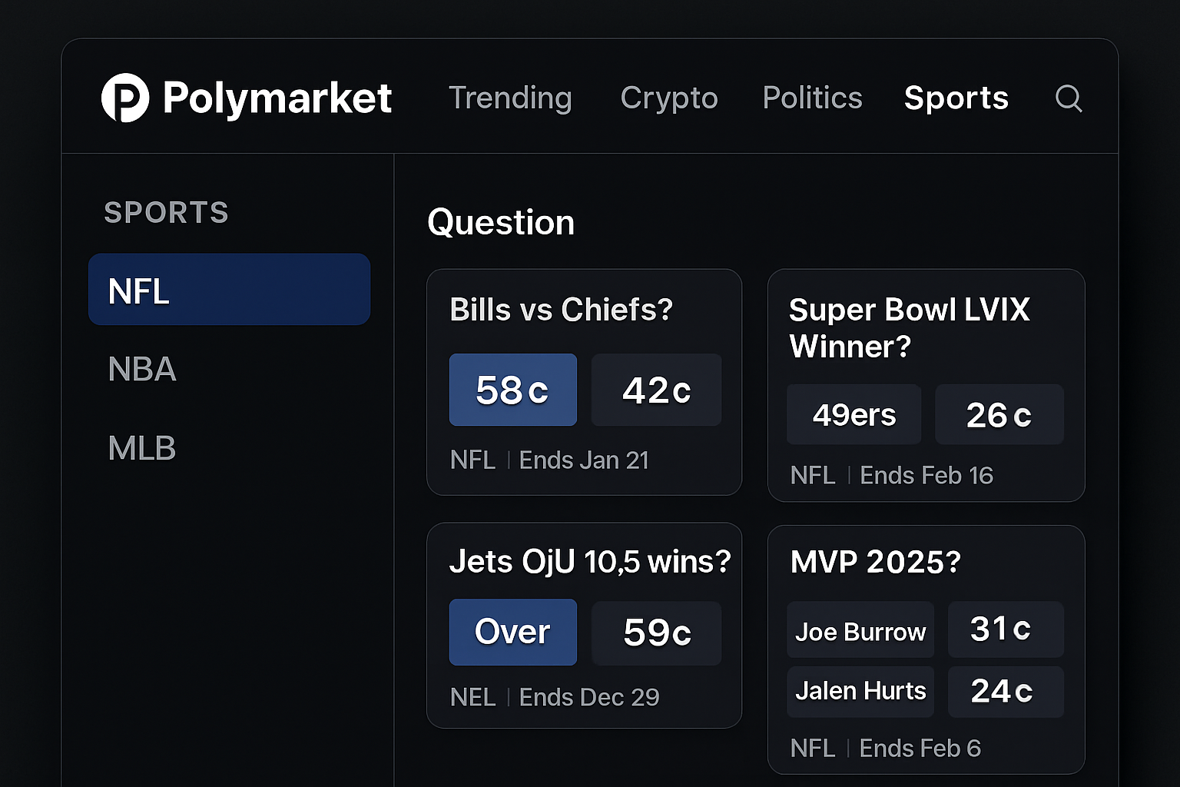Viewport: 1180px width, 787px height.
Task: Open the search magnifier icon
Action: click(1069, 98)
